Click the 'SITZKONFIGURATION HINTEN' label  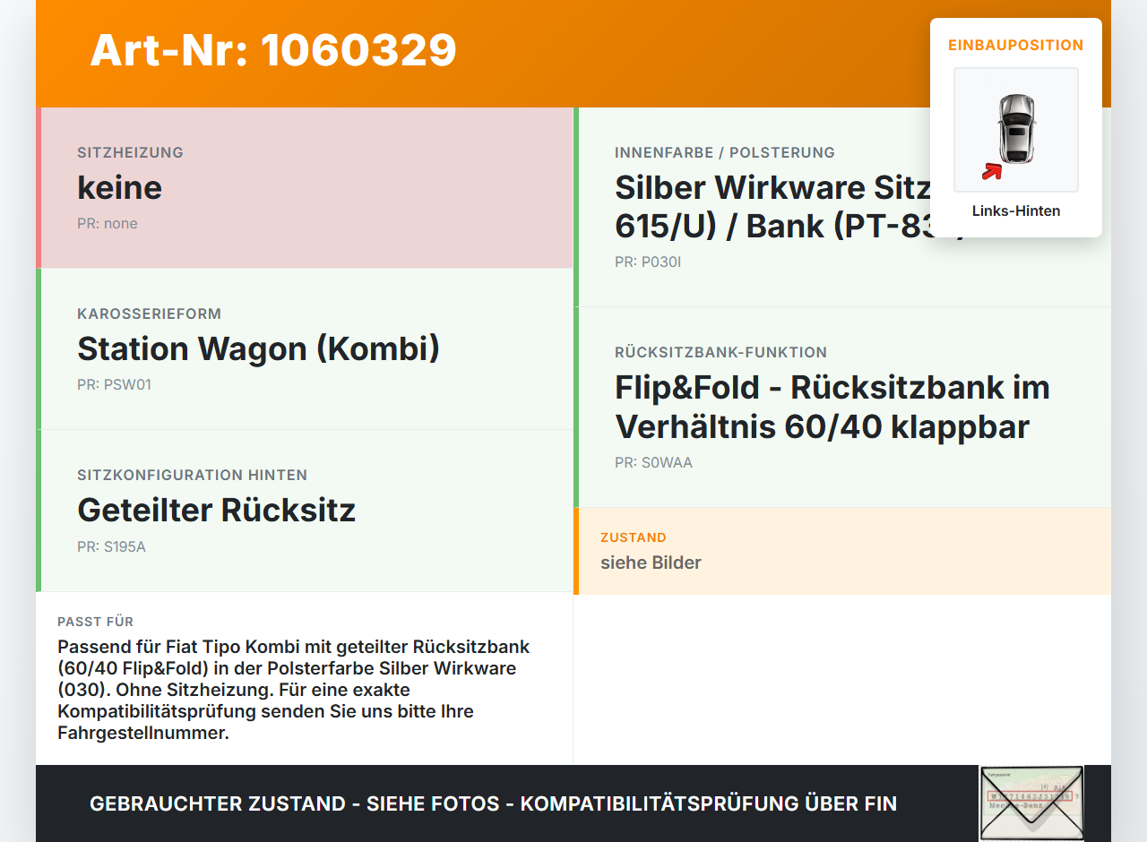click(193, 475)
